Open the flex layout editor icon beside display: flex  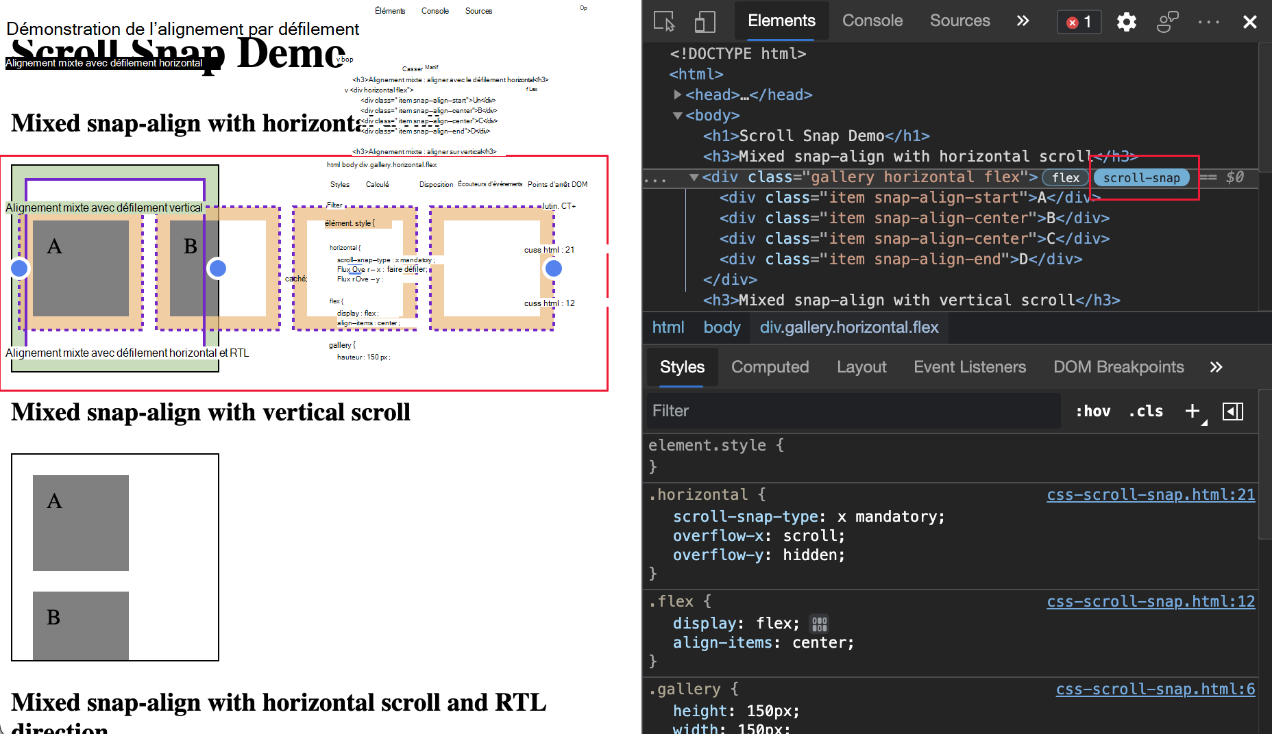pos(820,624)
